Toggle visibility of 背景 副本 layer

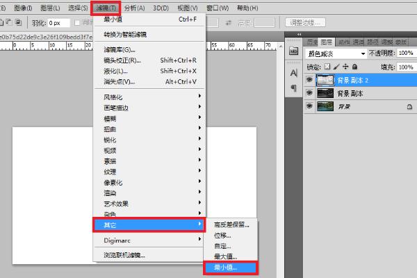pos(309,93)
